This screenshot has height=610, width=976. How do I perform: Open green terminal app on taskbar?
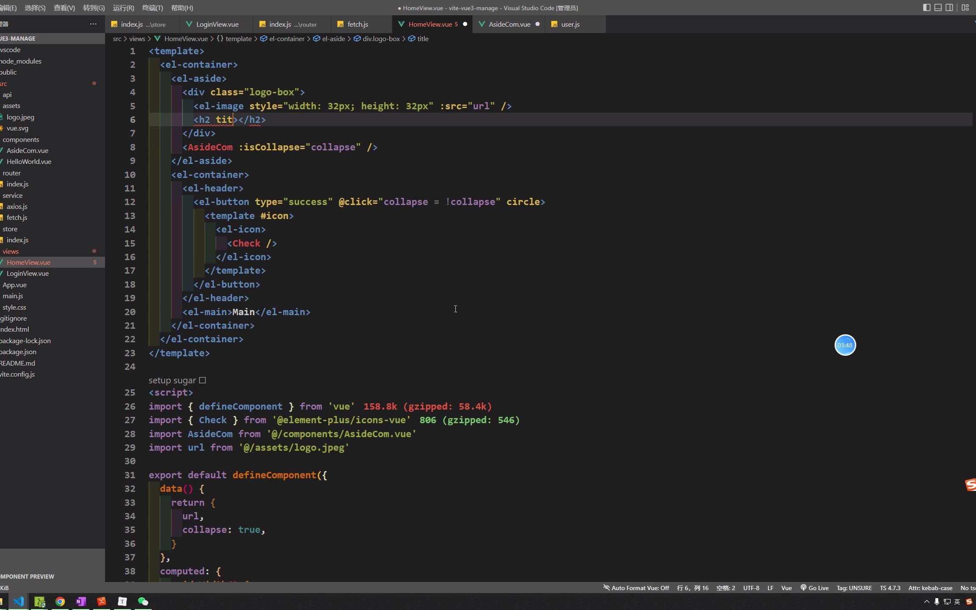pyautogui.click(x=39, y=602)
